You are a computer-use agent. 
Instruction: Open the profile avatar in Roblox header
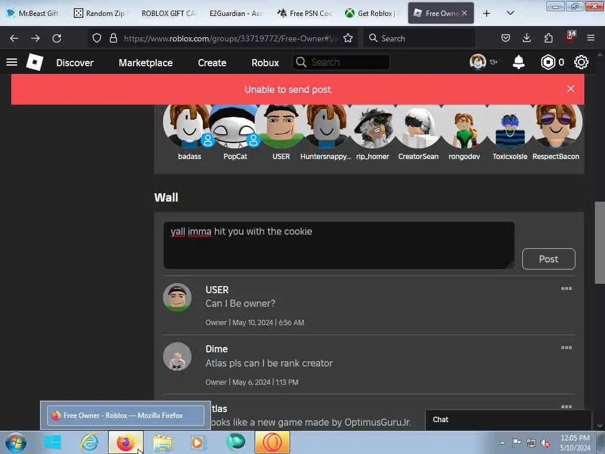click(x=477, y=62)
